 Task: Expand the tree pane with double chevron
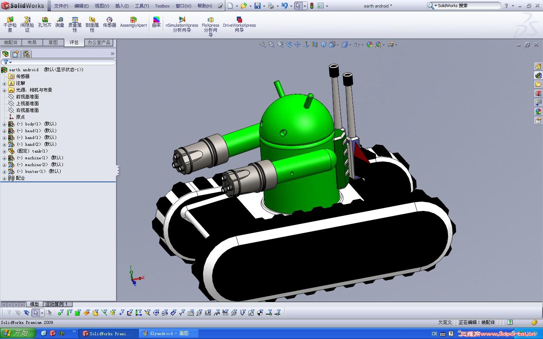(x=112, y=54)
